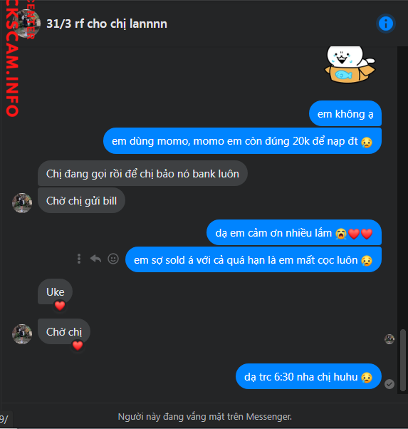The image size is (408, 429).
Task: Open the emoji reaction smiley icon
Action: (113, 259)
